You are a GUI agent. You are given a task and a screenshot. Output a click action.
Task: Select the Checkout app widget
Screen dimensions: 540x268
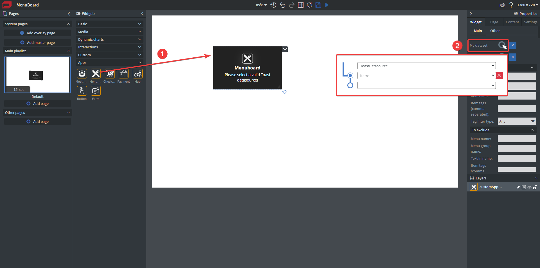click(x=110, y=74)
